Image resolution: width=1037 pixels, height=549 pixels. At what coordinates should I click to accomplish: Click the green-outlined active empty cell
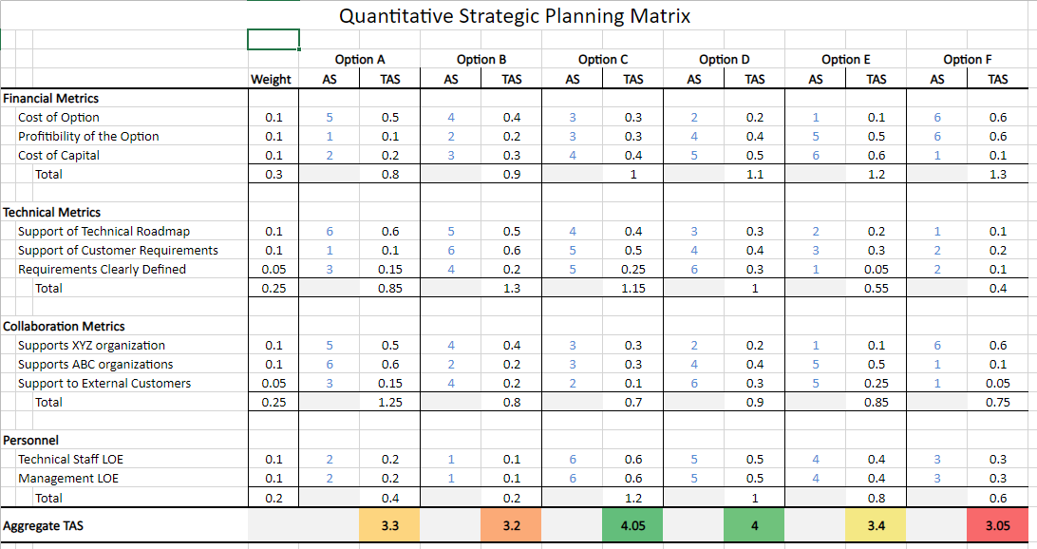273,39
